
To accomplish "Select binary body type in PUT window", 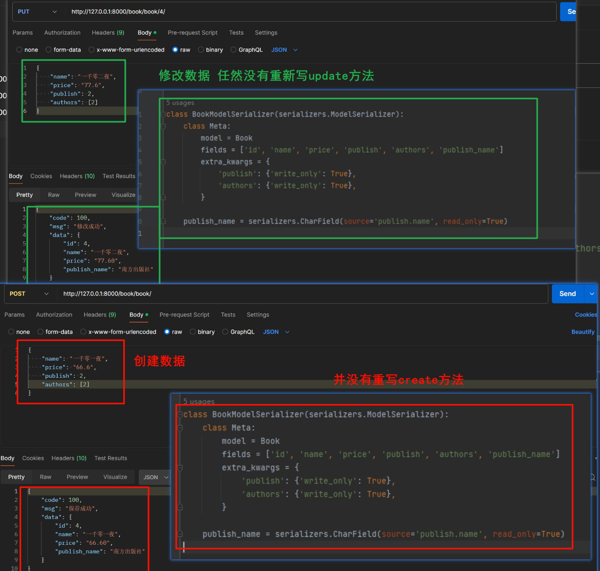I will pos(210,50).
